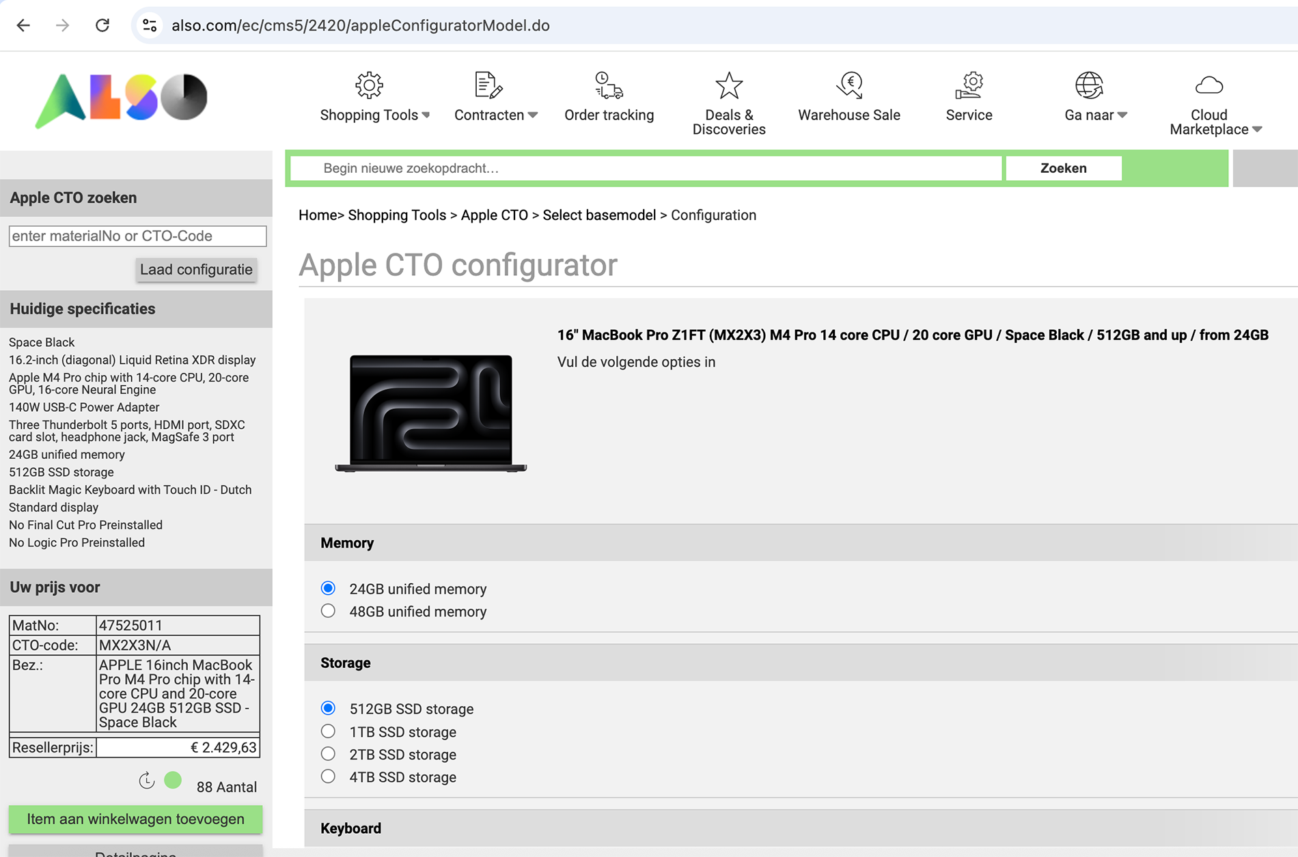The image size is (1298, 857).
Task: Click the Warehouse Sale euro icon
Action: click(x=849, y=85)
